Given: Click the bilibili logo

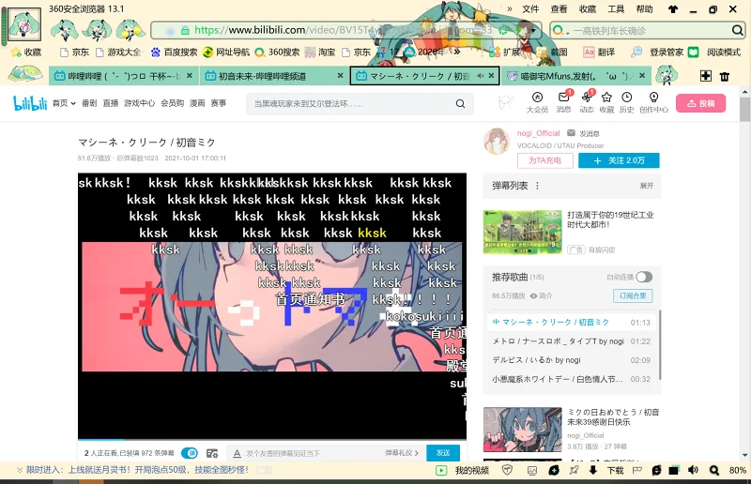Looking at the screenshot, I should click(x=30, y=103).
